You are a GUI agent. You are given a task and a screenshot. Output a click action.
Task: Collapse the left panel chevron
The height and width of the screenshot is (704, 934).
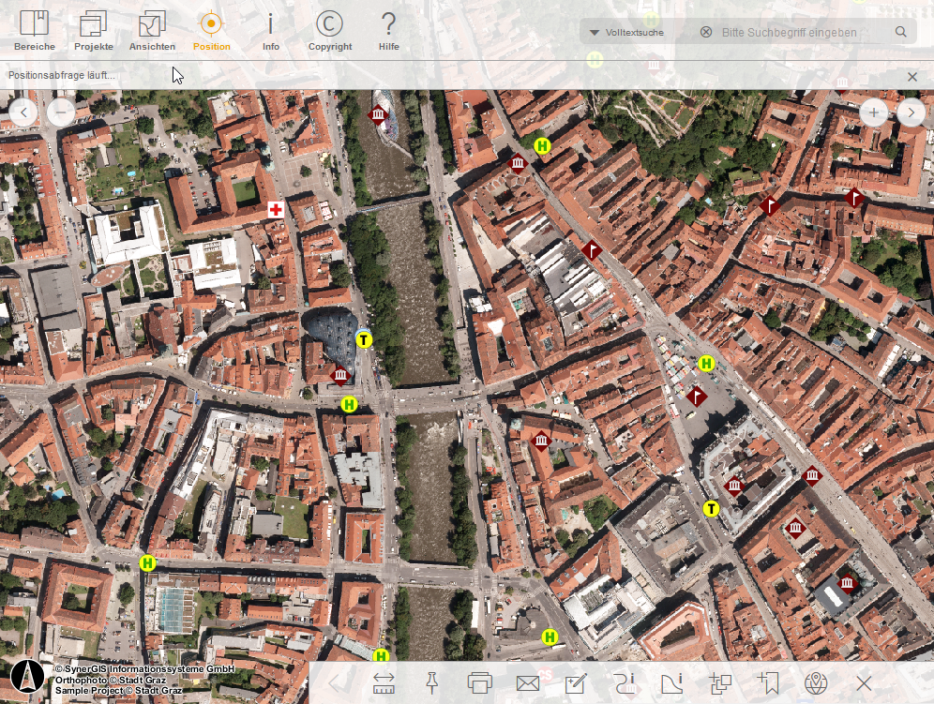tap(23, 112)
